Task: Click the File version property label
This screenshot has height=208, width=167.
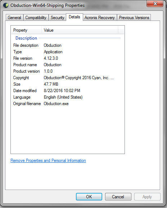Action: [23, 58]
